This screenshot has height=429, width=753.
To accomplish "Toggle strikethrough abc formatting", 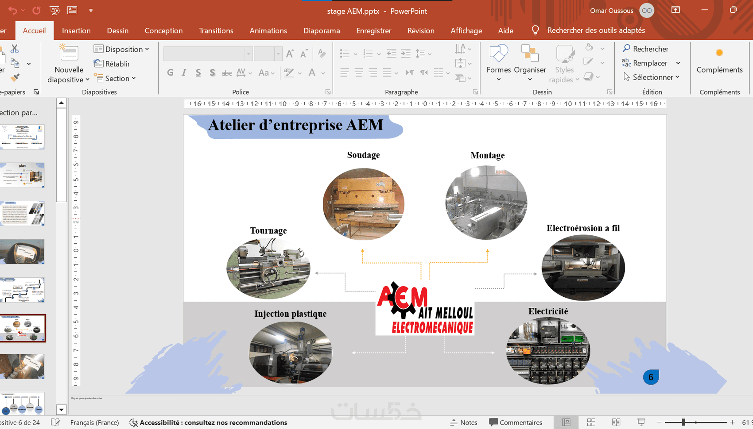I will click(x=226, y=73).
